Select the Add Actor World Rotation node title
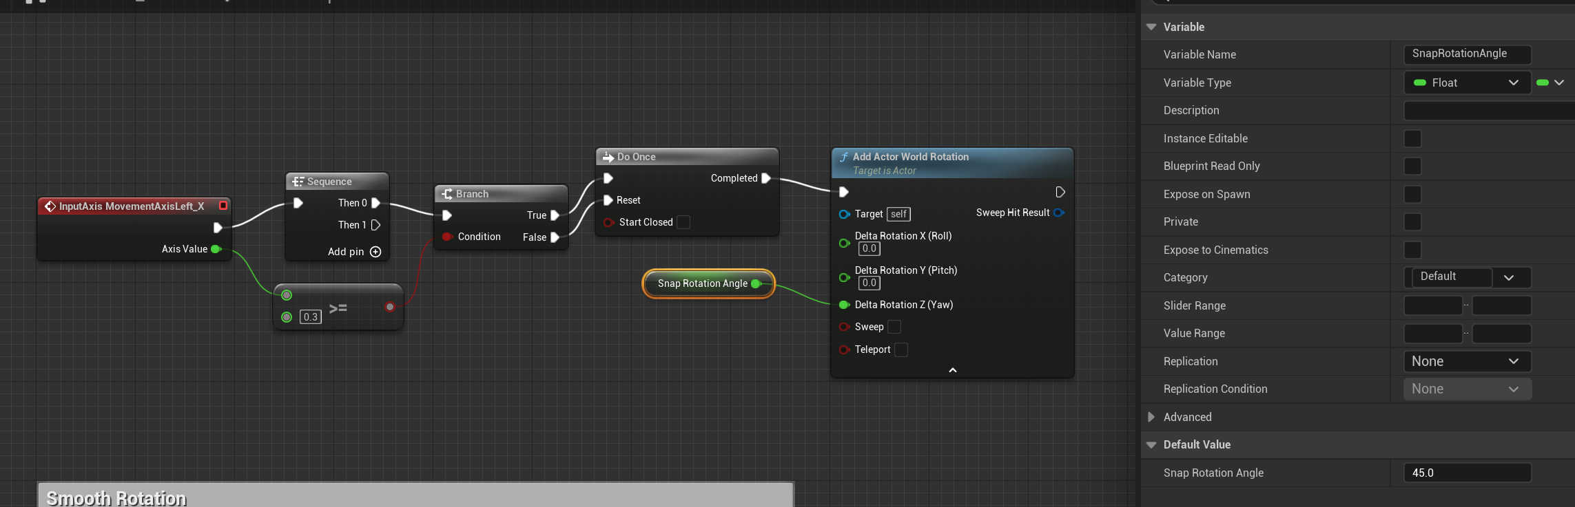Image resolution: width=1575 pixels, height=507 pixels. click(910, 157)
